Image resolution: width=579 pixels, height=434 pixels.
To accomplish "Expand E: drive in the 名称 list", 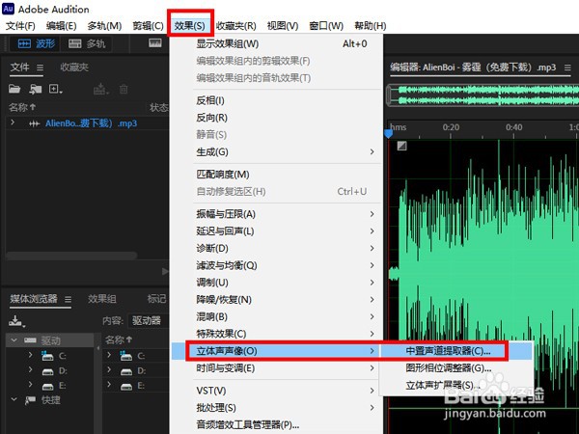I will point(109,385).
